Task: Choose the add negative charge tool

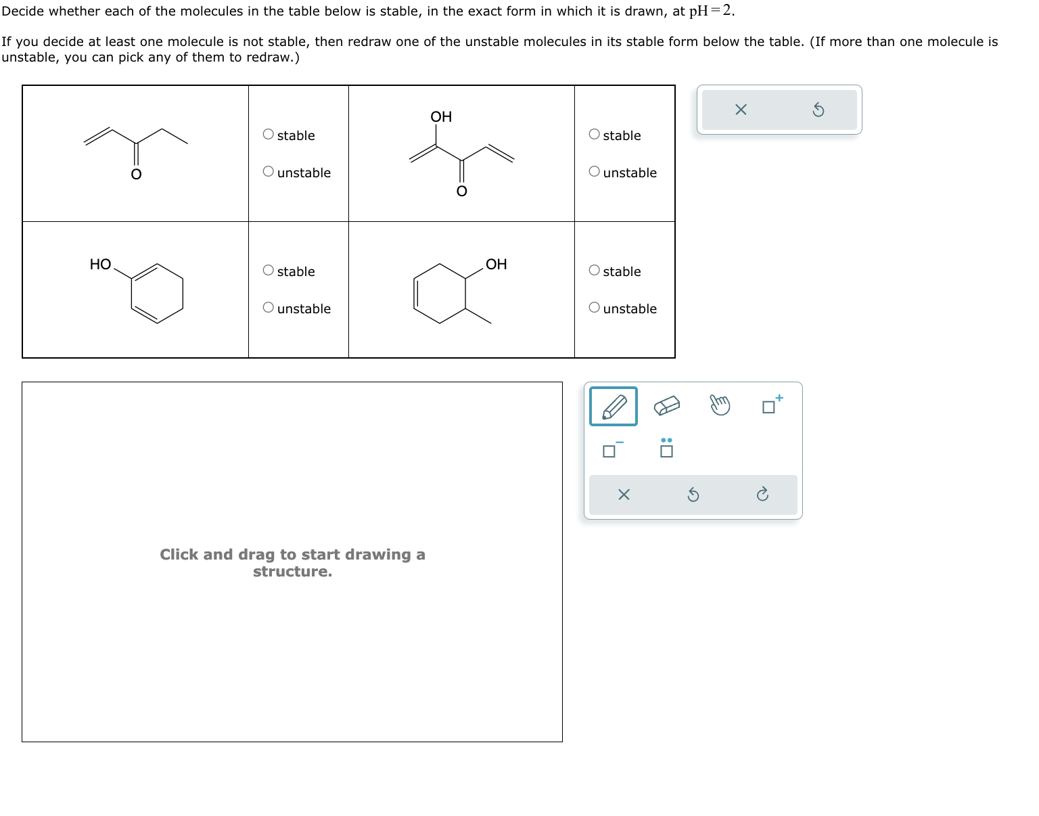Action: point(609,450)
